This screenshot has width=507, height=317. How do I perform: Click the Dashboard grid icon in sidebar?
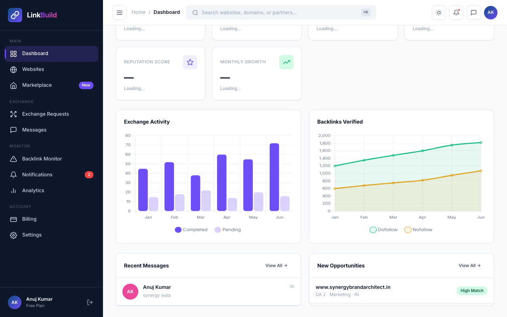point(13,54)
